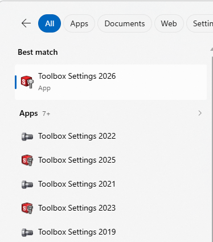Select the All filter tab

tap(50, 23)
